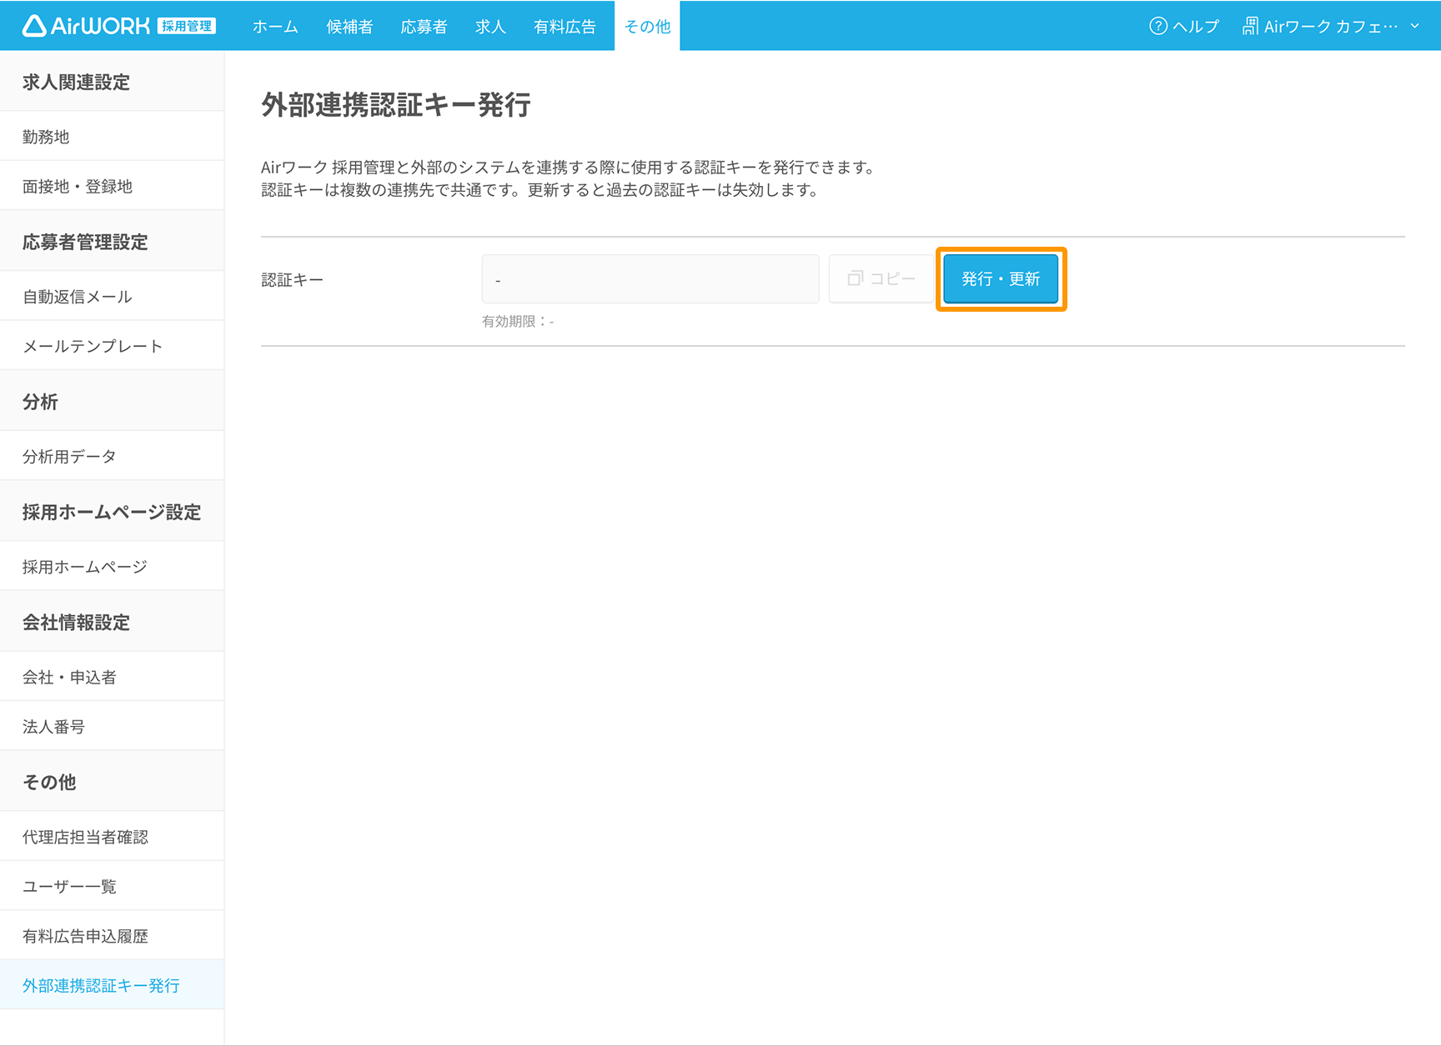The image size is (1441, 1046).
Task: Open 有料広告申込履歴 in the sidebar
Action: click(112, 936)
